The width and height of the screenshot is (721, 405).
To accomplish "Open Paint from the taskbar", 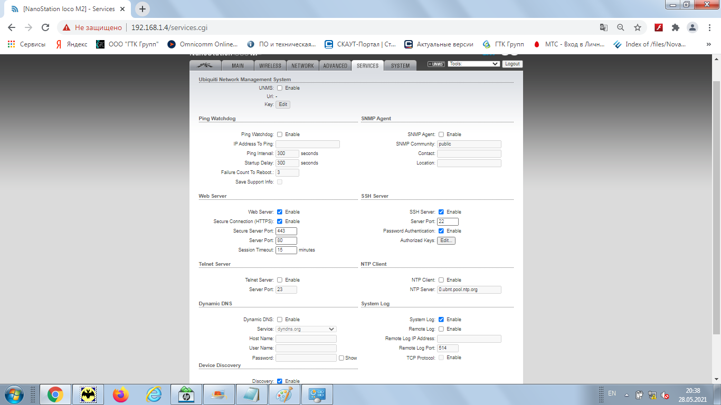I will point(284,394).
